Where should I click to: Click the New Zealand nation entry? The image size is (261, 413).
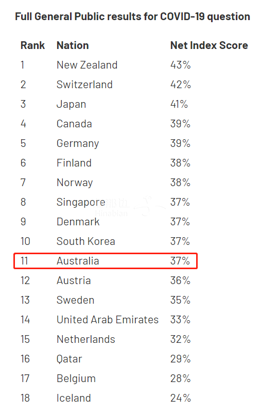[x=87, y=65]
